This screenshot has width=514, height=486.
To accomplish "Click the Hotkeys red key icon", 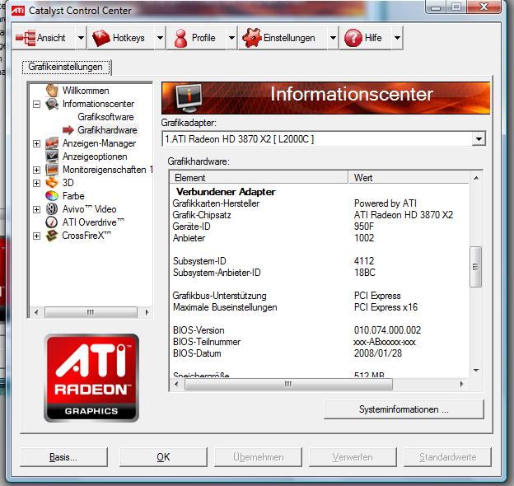I will click(101, 38).
